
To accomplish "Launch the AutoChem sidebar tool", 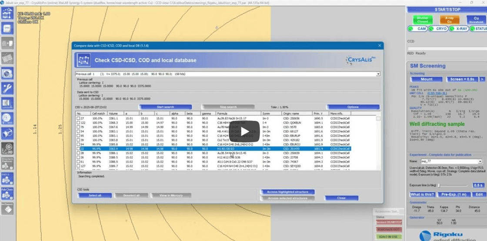I will (x=7, y=193).
